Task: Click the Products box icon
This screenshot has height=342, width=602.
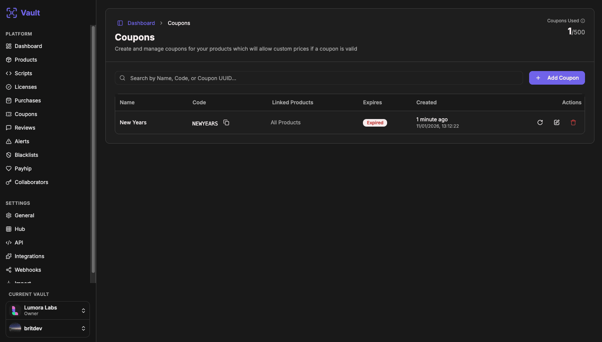Action: [x=9, y=60]
